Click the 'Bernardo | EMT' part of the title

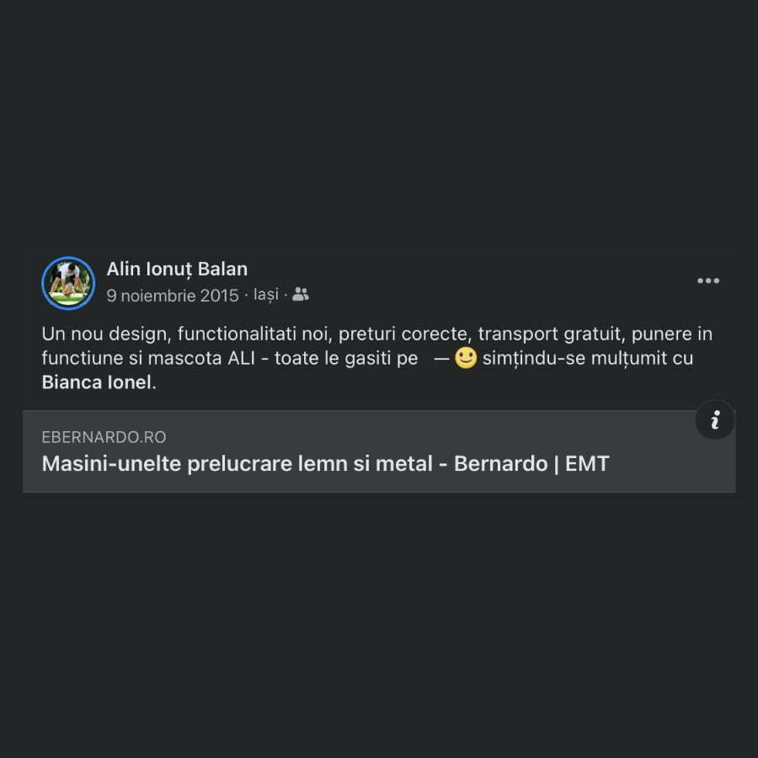pos(531,463)
